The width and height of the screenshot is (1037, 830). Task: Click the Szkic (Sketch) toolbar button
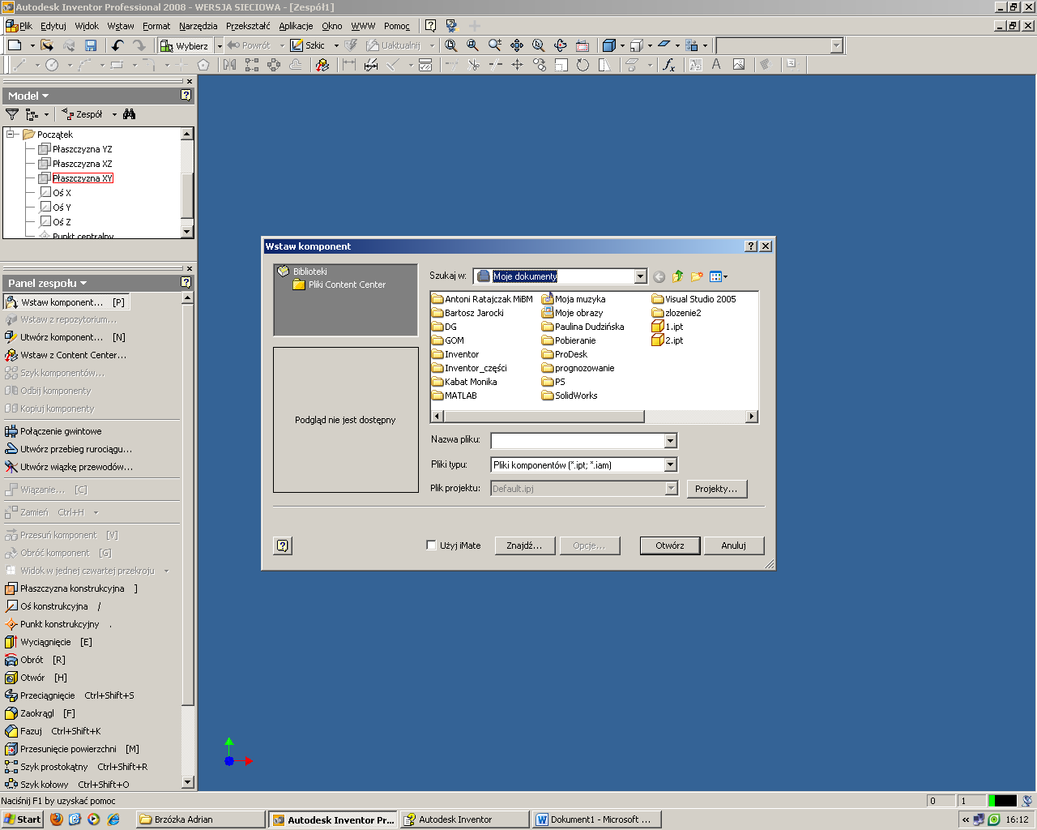(308, 45)
